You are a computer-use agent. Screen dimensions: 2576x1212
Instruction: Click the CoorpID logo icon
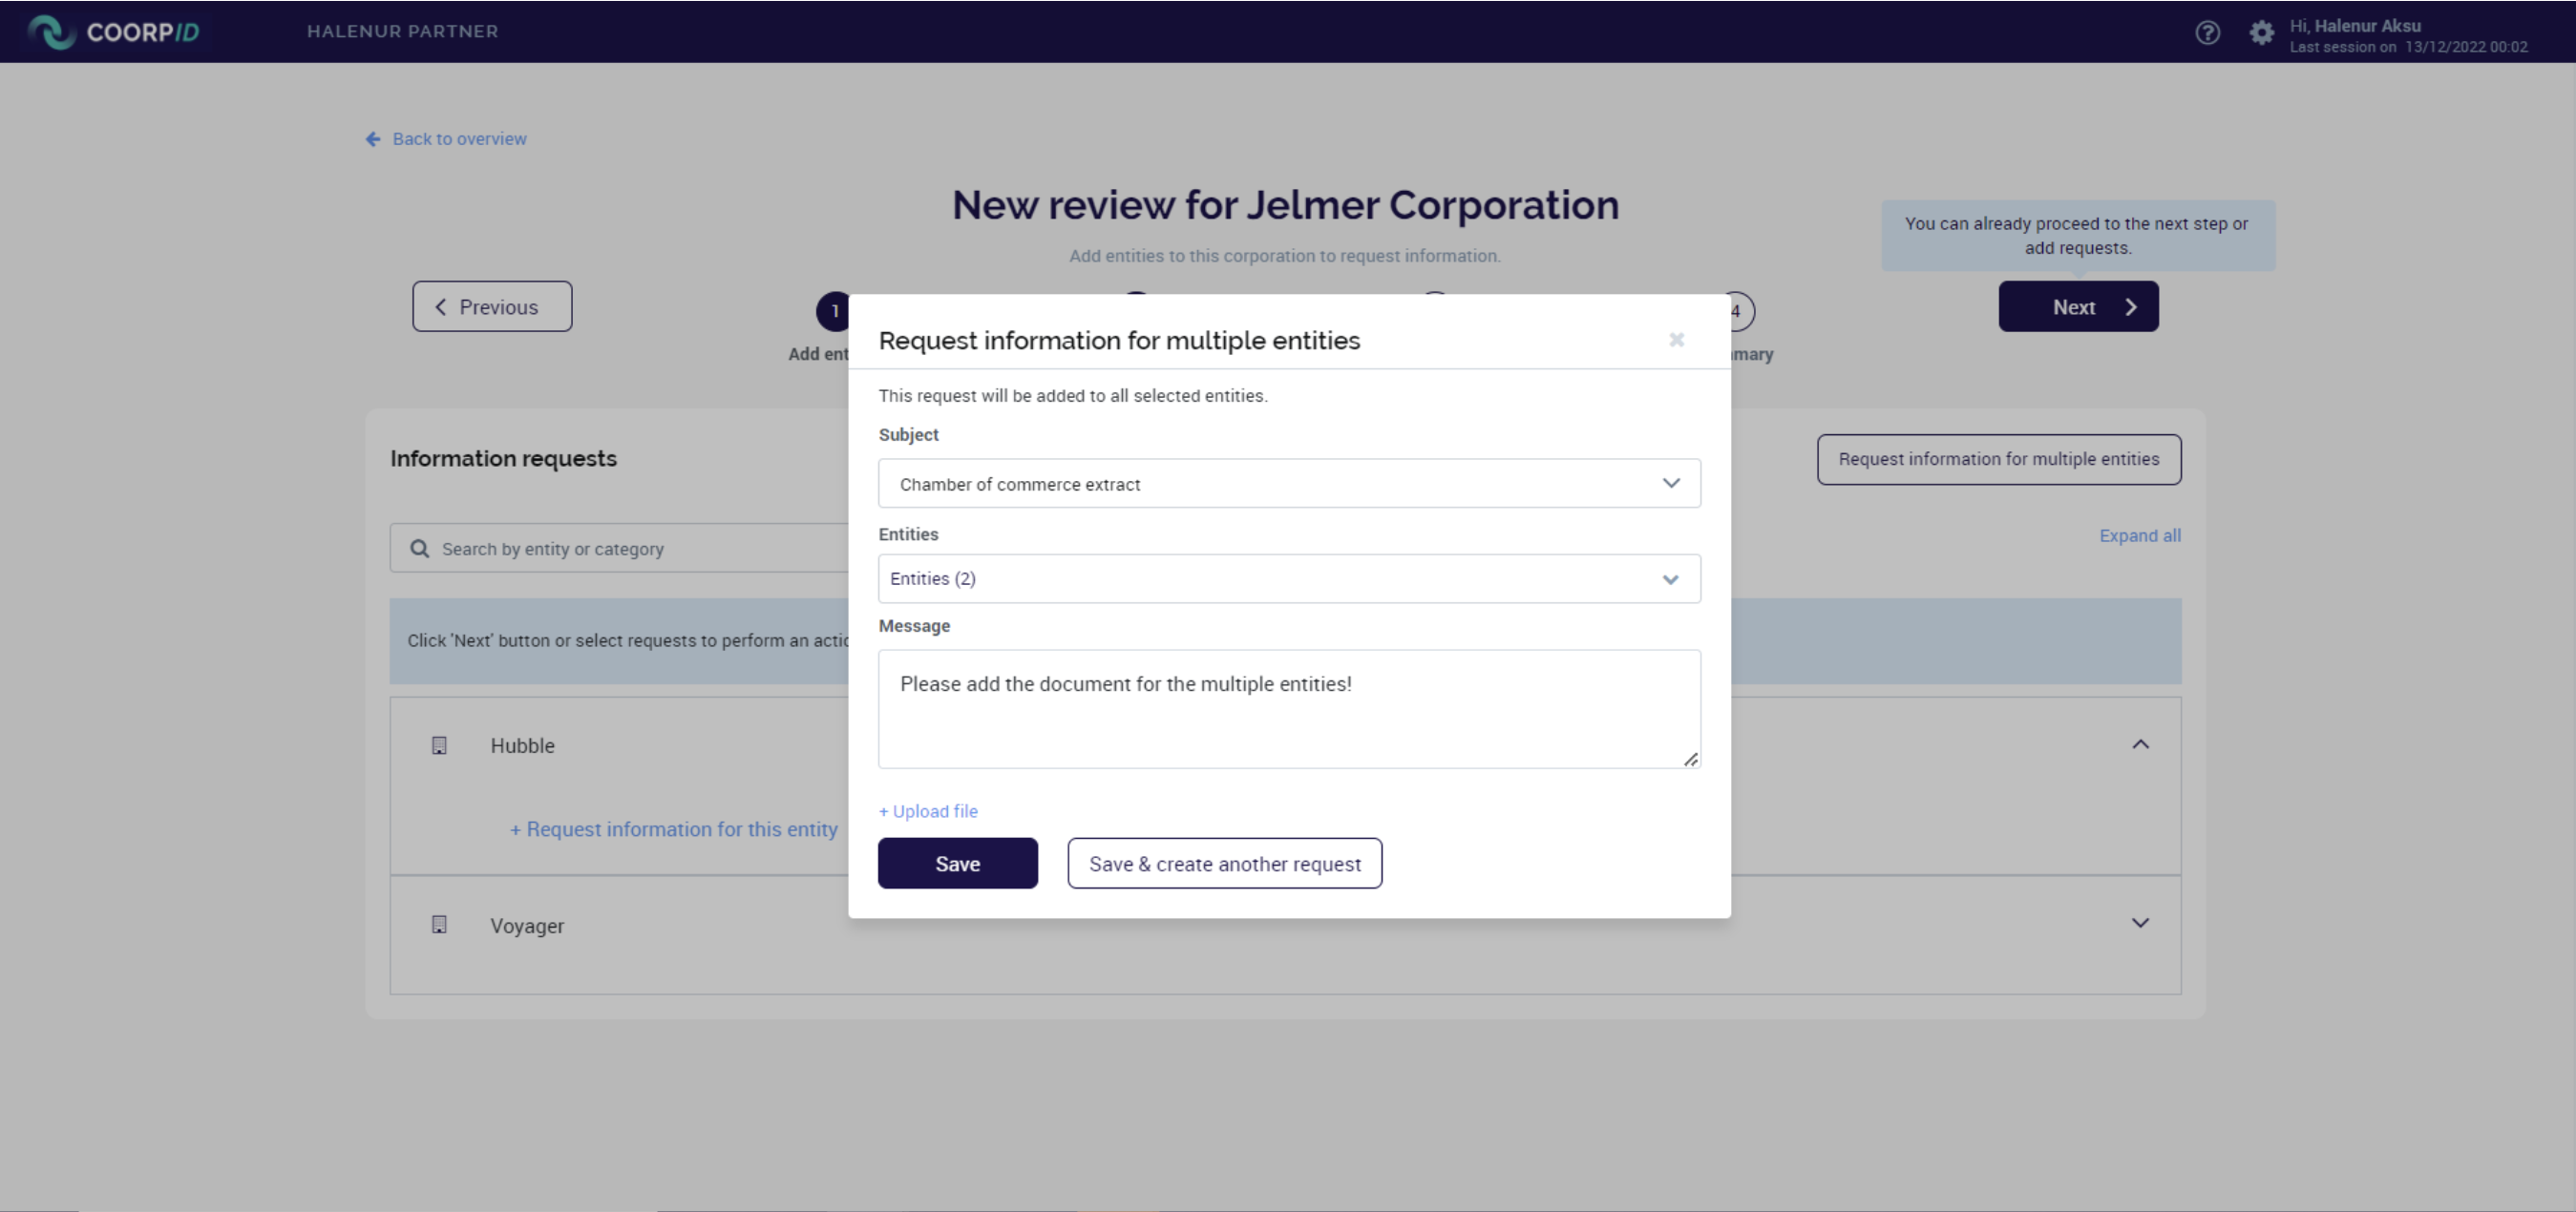point(50,32)
